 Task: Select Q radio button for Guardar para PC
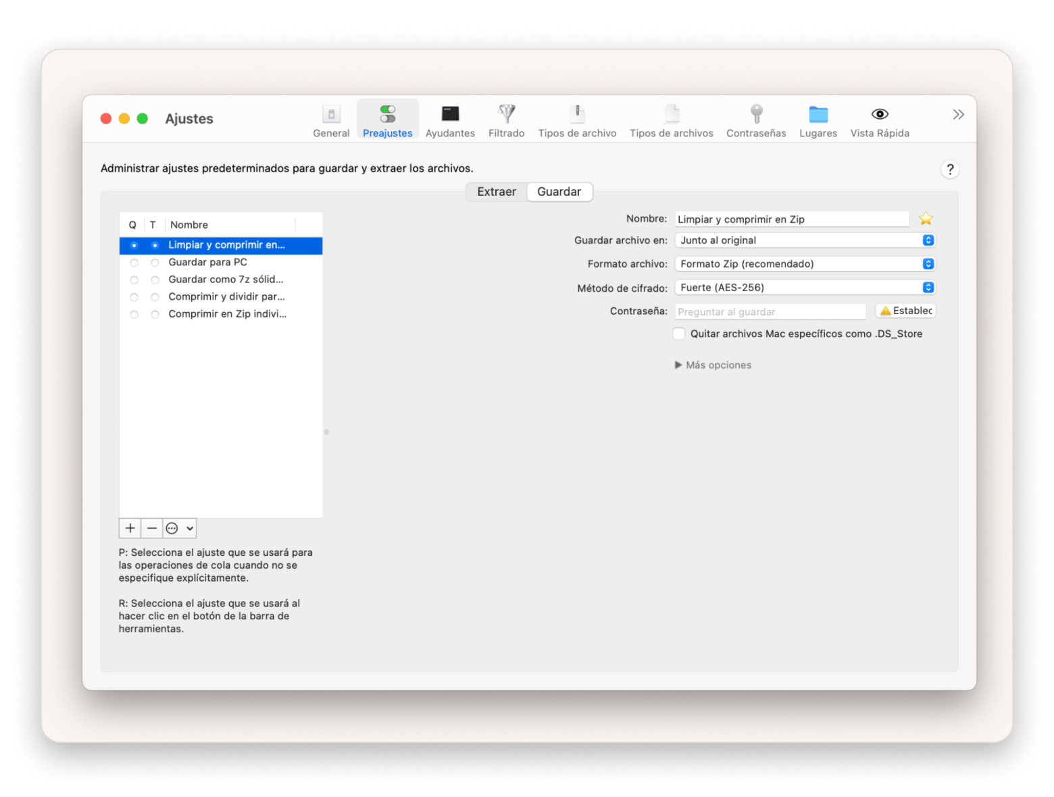134,263
